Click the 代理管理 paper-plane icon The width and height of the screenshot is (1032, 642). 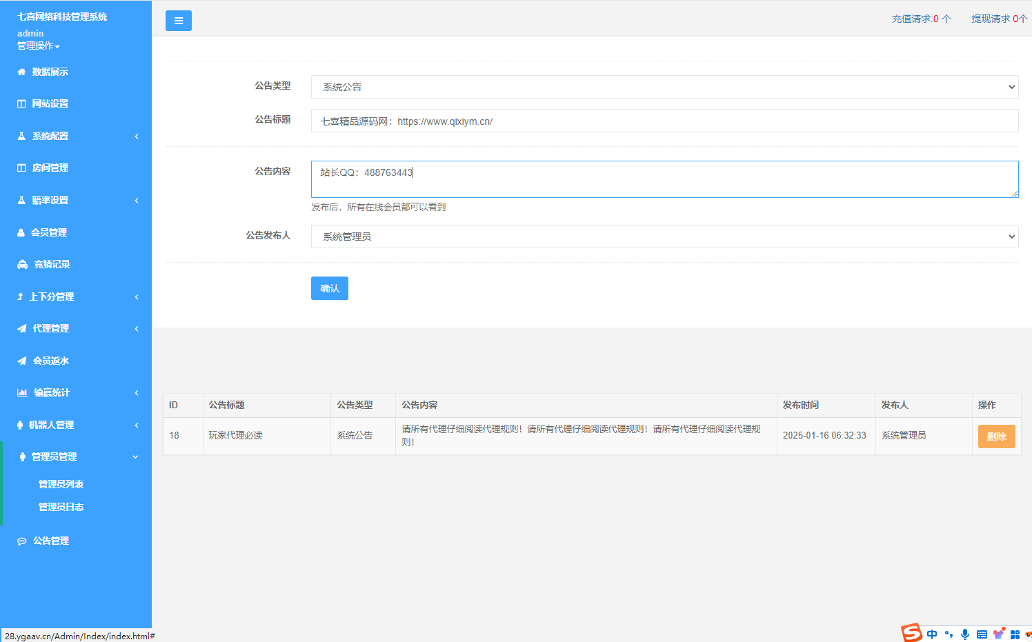click(x=22, y=328)
